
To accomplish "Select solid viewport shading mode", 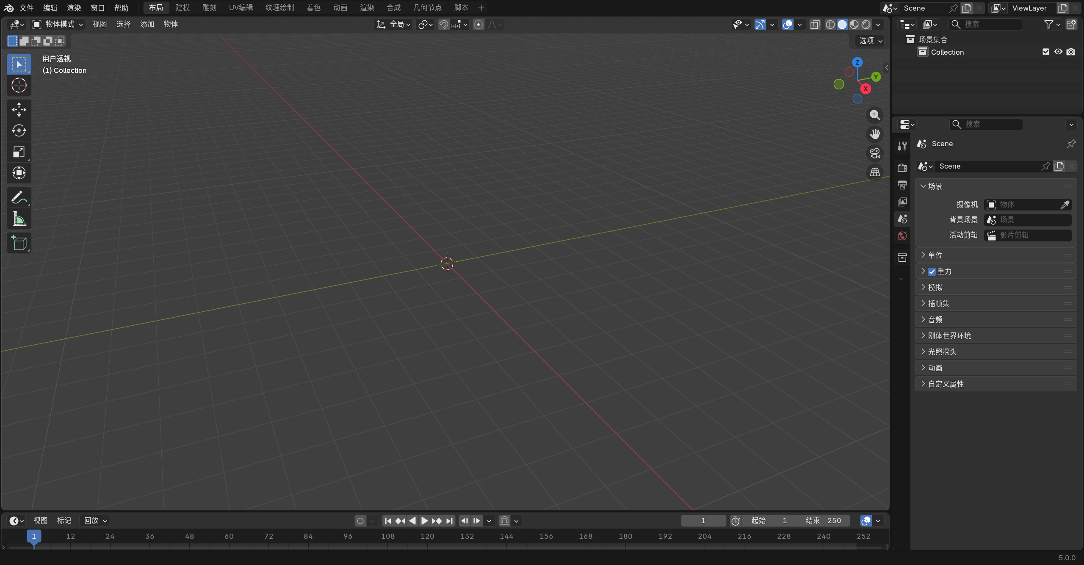I will (x=843, y=25).
